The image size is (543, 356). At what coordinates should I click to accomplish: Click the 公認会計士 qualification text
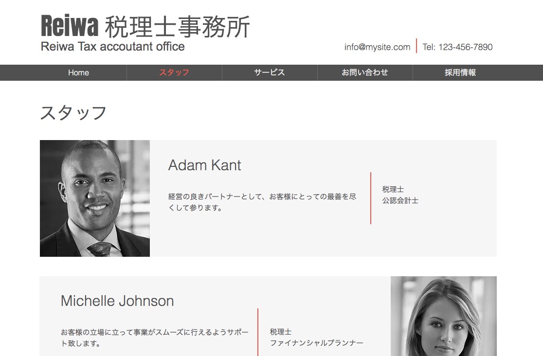click(x=400, y=200)
